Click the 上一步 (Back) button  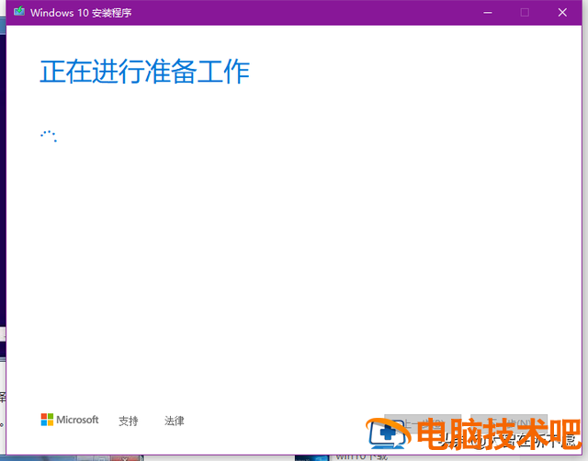point(422,419)
